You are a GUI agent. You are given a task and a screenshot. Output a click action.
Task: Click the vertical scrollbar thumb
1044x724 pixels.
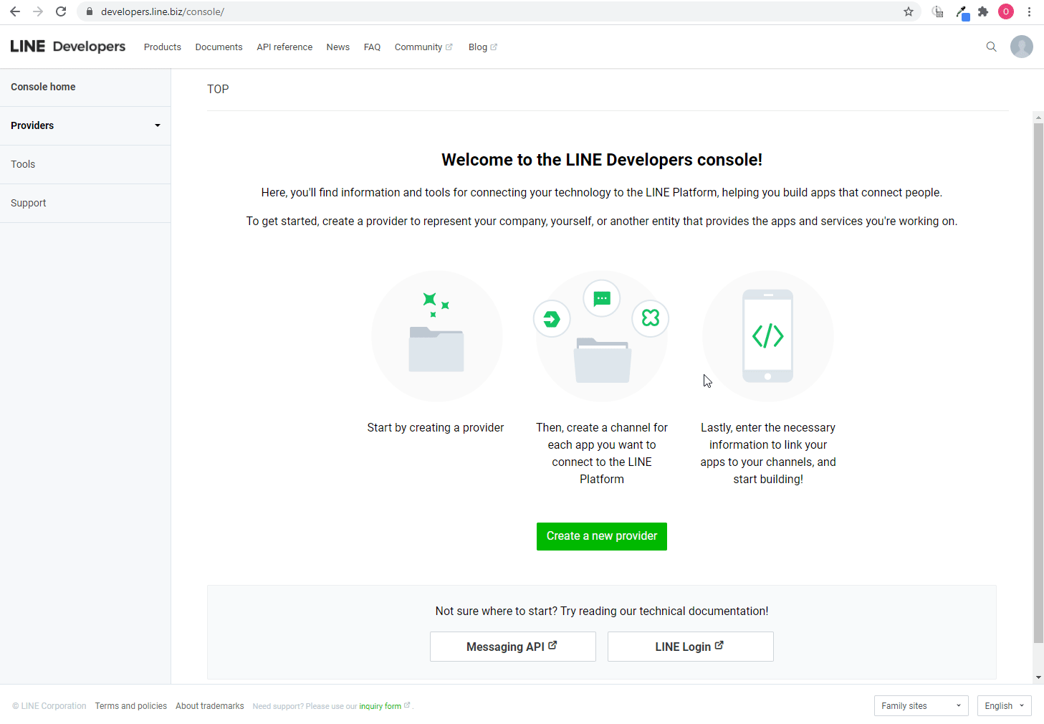point(1038,384)
